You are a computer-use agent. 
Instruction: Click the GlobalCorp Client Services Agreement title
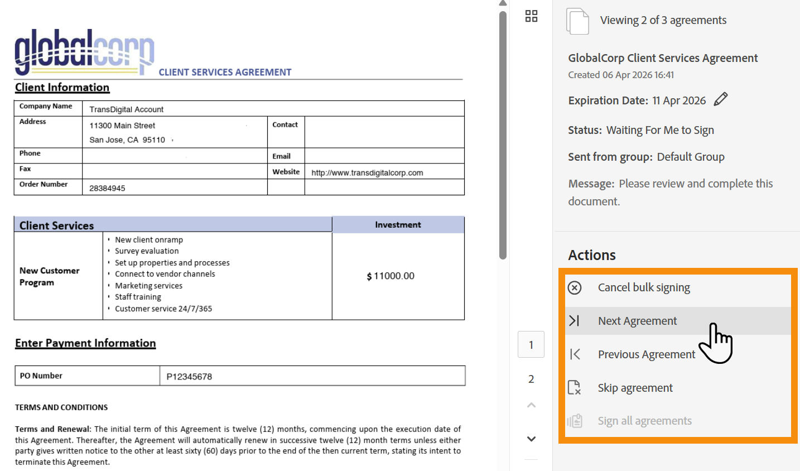click(663, 58)
